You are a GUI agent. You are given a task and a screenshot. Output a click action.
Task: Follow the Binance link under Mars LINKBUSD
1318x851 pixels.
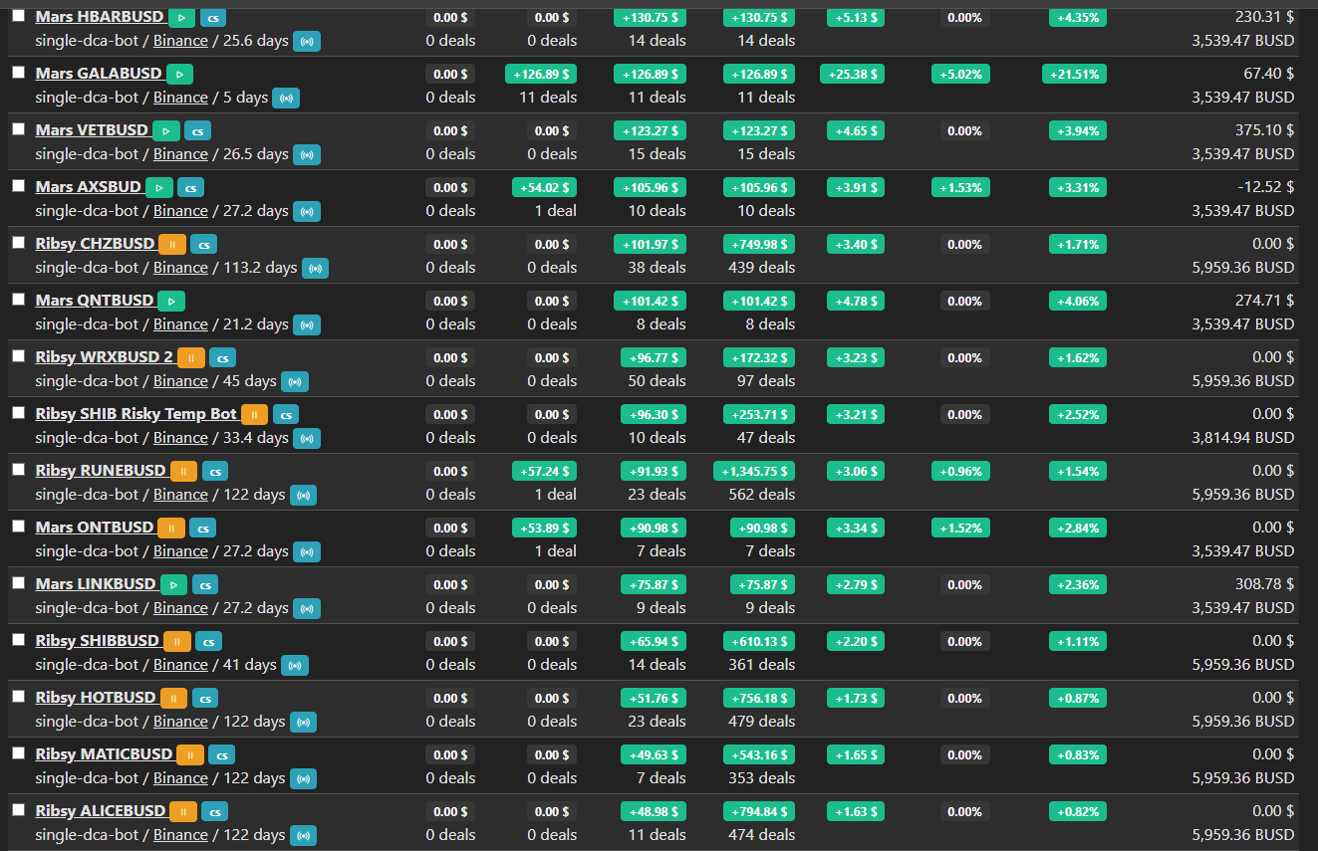180,608
